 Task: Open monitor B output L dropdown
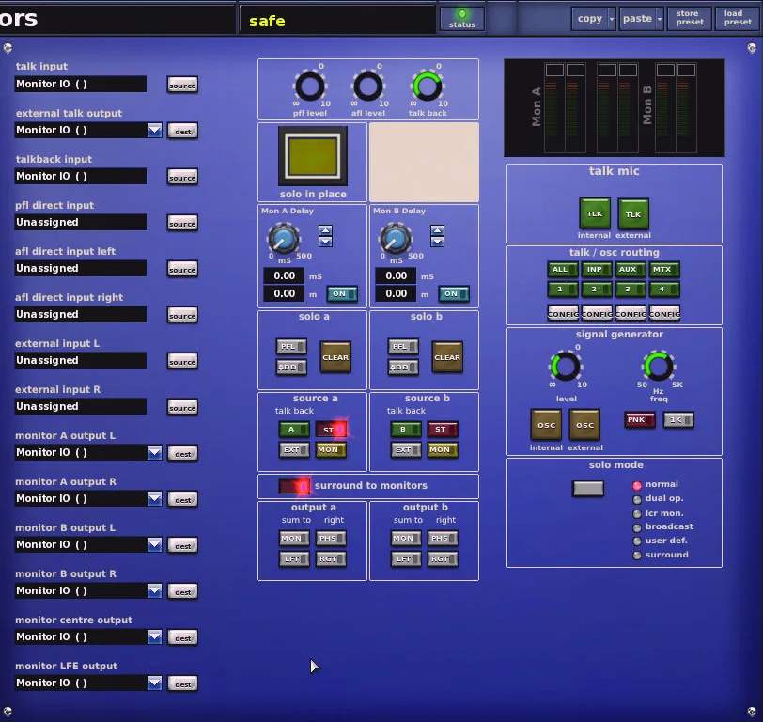155,544
